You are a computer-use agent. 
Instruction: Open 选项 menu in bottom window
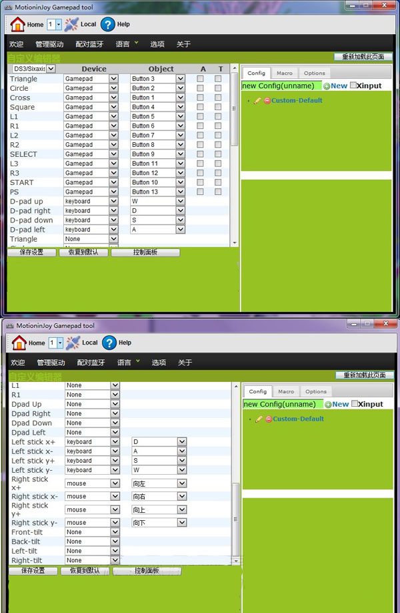159,363
